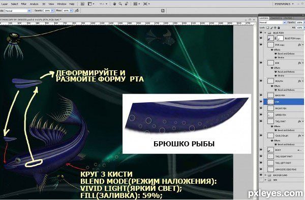Hide the BLUE FISH copy layer
The width and height of the screenshot is (305, 200).
tap(261, 38)
